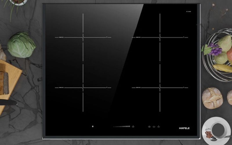This screenshot has width=232, height=145.
Task: Click the bread roll beside the cooktop
Action: (212, 98)
